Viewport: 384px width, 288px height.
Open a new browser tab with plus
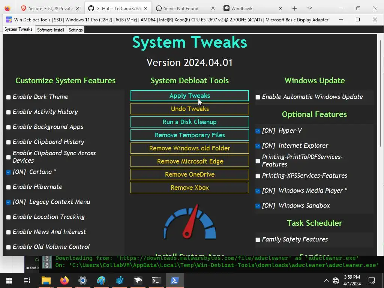click(295, 9)
